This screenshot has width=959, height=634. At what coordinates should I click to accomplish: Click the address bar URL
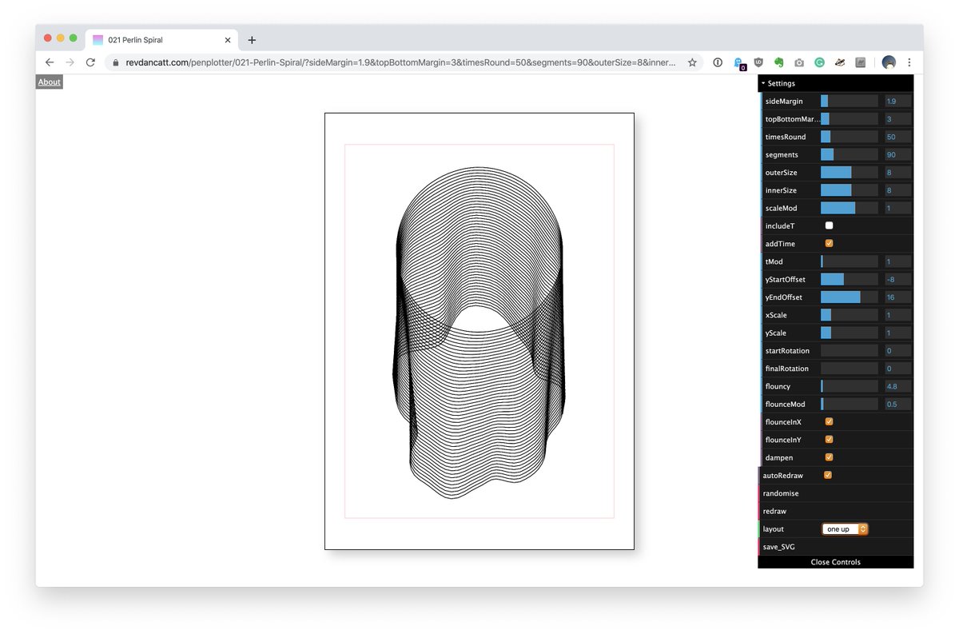coord(400,62)
